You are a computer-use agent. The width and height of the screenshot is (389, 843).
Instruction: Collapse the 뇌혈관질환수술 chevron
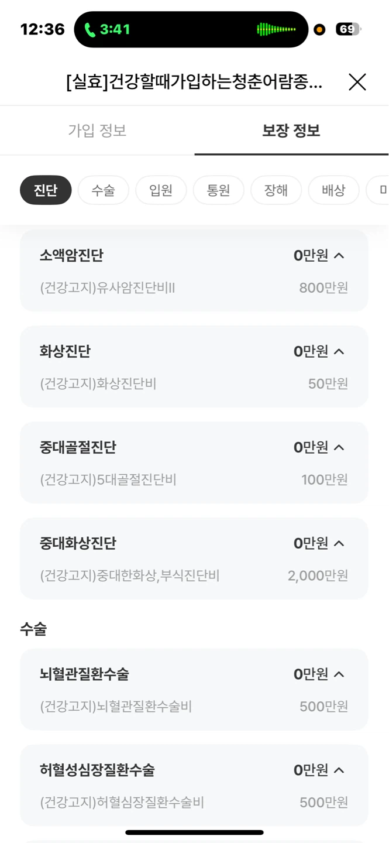(x=339, y=675)
